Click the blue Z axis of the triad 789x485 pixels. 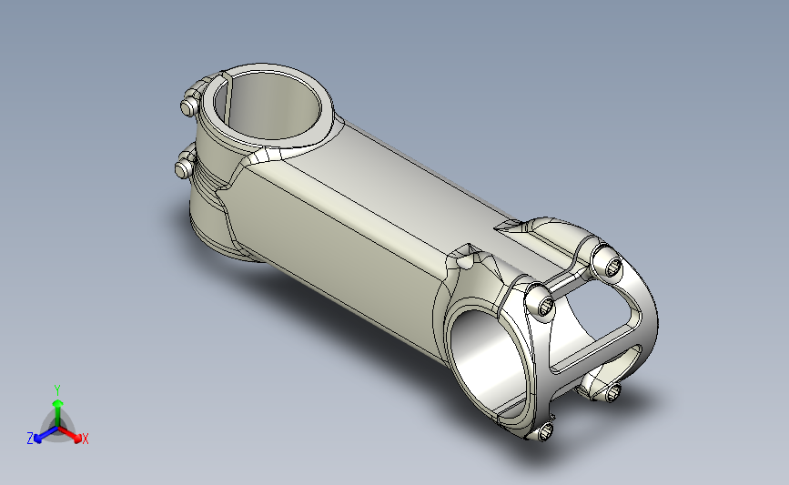(x=46, y=435)
